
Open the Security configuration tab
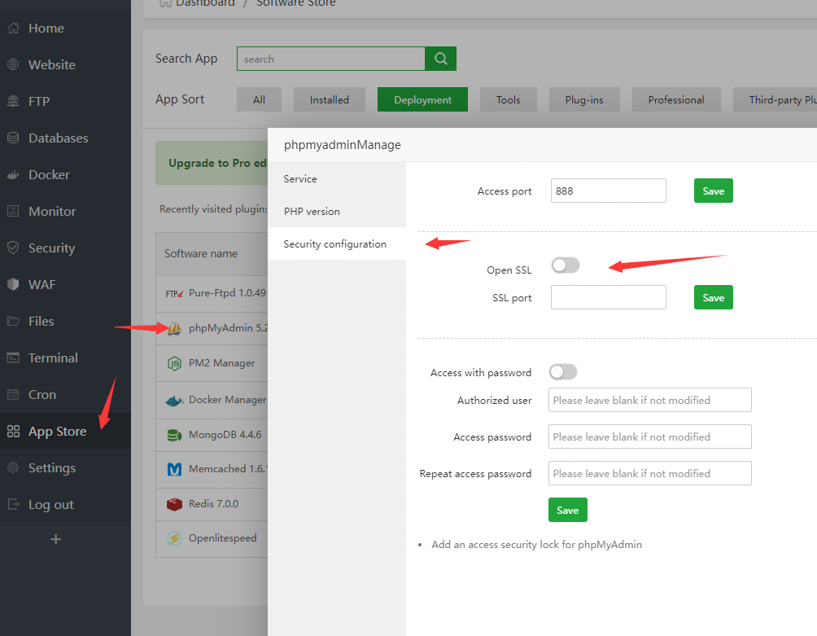(335, 243)
